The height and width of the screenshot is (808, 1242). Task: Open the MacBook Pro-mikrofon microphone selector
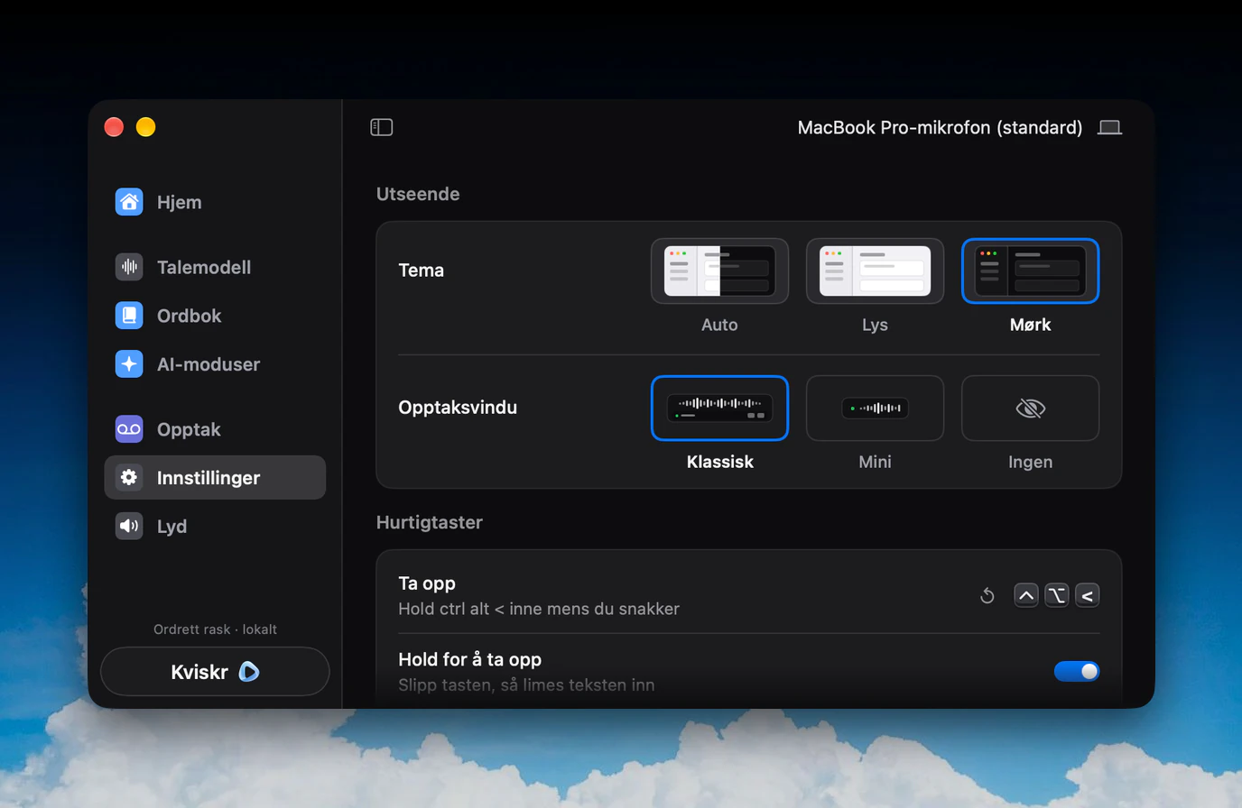pos(940,128)
